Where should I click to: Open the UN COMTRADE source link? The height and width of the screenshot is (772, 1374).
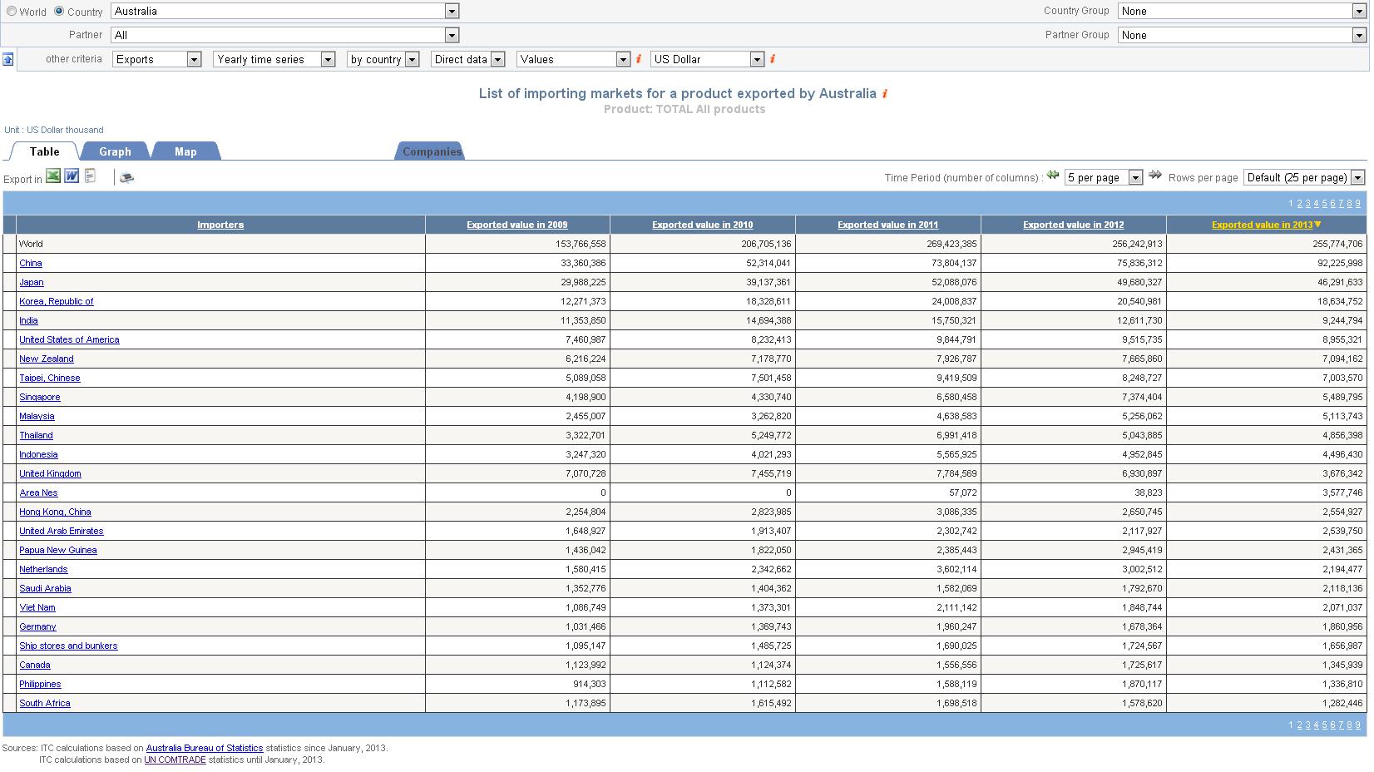coord(175,760)
